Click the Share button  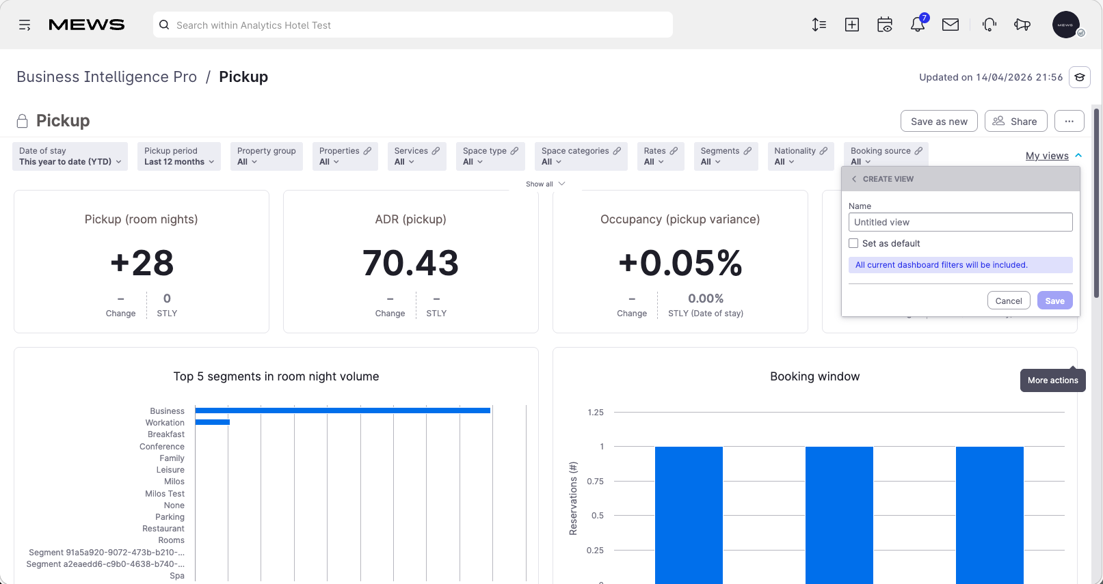click(1016, 121)
